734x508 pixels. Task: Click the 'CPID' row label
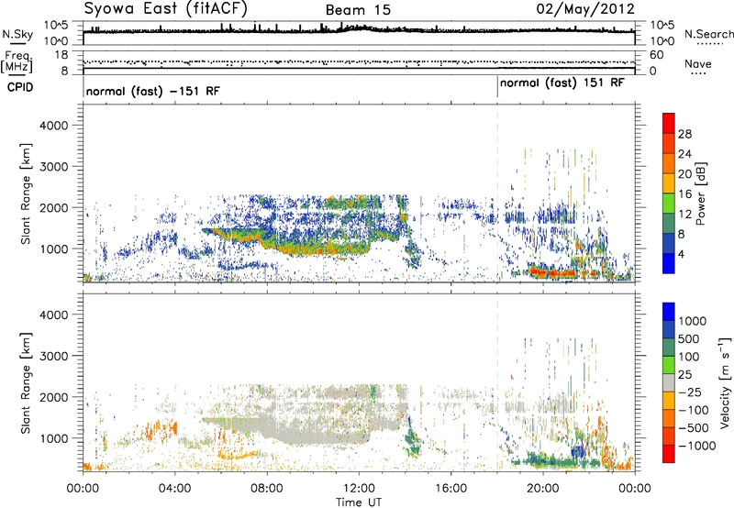point(19,87)
